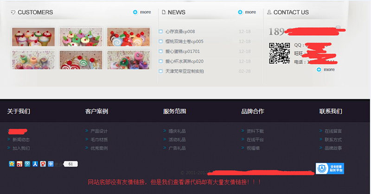Open news item 樱桃双瑞士卷cp005
This screenshot has width=371, height=194.
pyautogui.click(x=184, y=41)
